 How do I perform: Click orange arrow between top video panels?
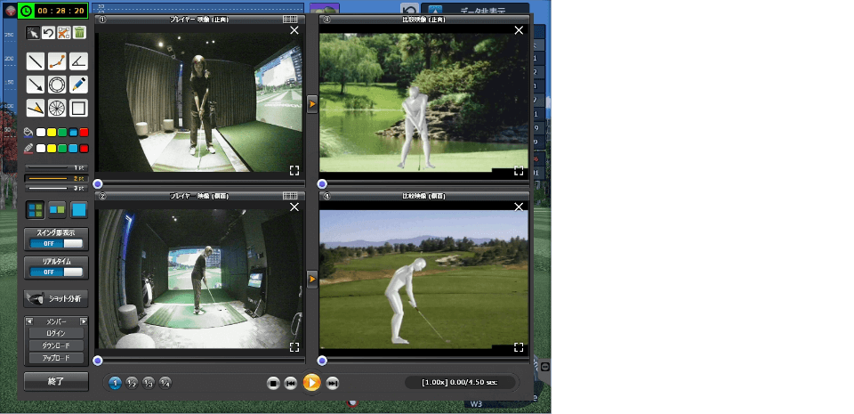312,105
